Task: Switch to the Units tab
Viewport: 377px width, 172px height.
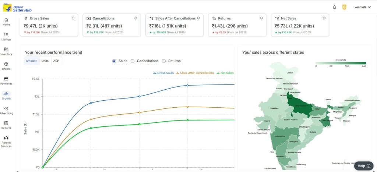Action: point(45,61)
